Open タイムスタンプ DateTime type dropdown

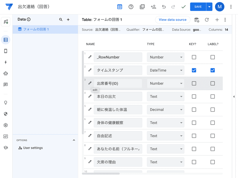tap(166, 70)
